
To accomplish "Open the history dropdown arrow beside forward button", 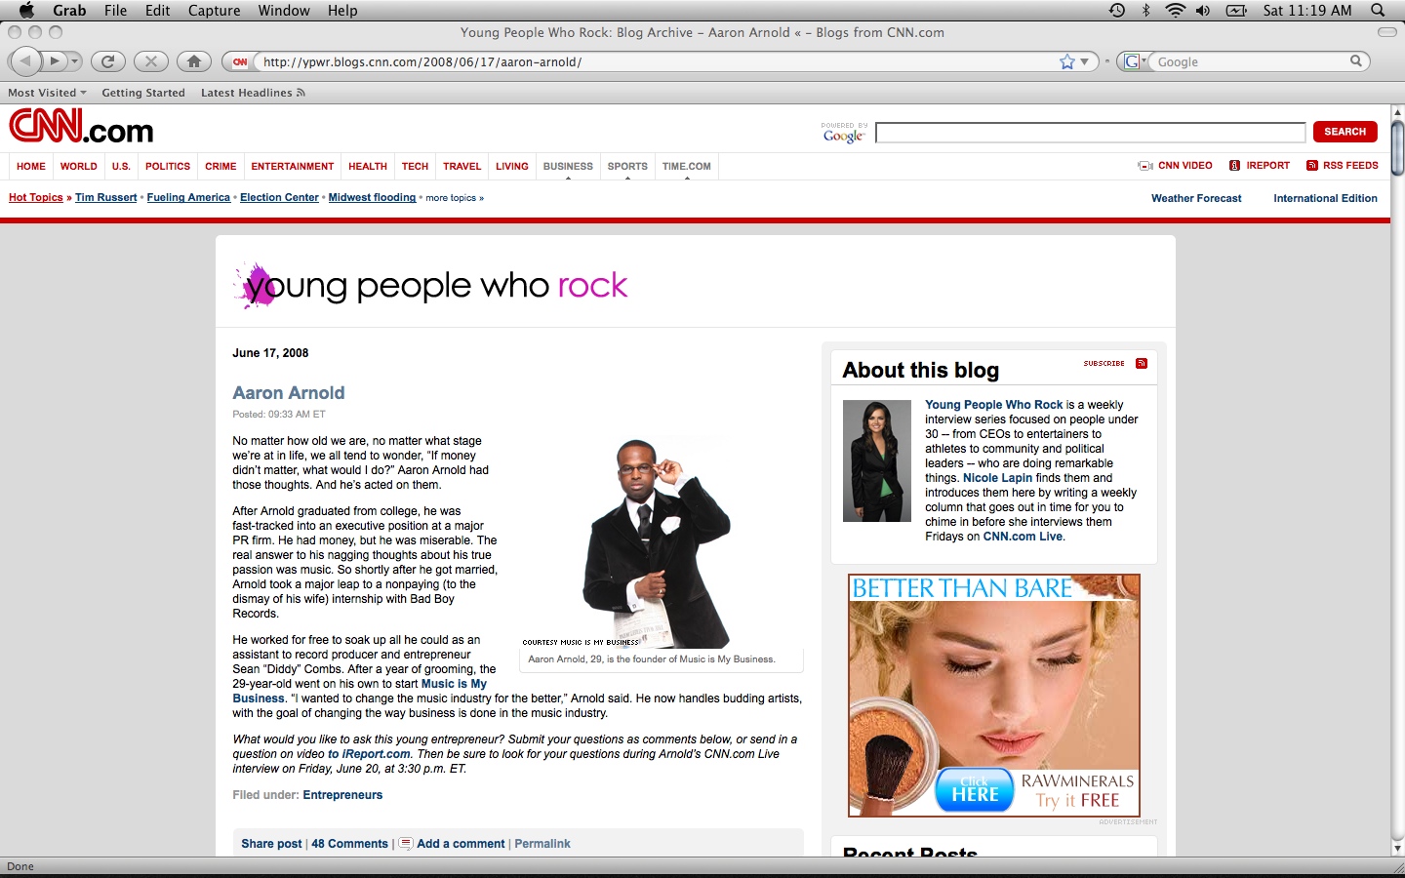I will pyautogui.click(x=74, y=61).
